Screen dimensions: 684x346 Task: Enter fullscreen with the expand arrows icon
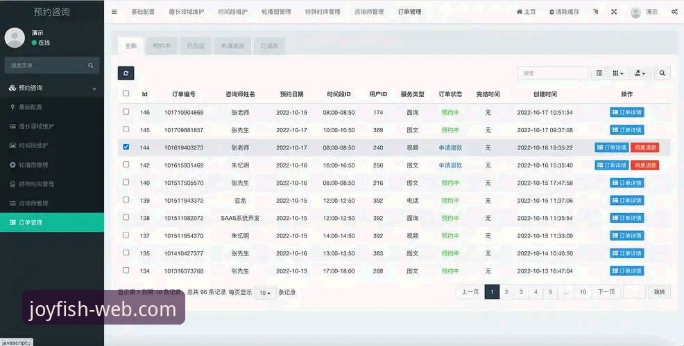tap(614, 12)
